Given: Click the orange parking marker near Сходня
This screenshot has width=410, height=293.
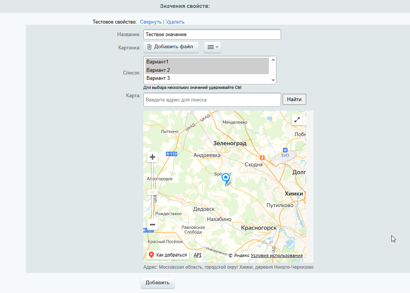Looking at the screenshot, I should 262,157.
